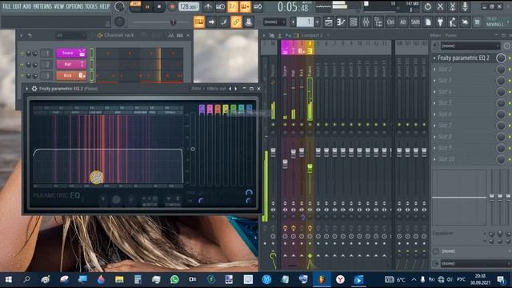Open the EQ plugin gear options icon
Image resolution: width=512 pixels, height=288 pixels.
pyautogui.click(x=34, y=89)
